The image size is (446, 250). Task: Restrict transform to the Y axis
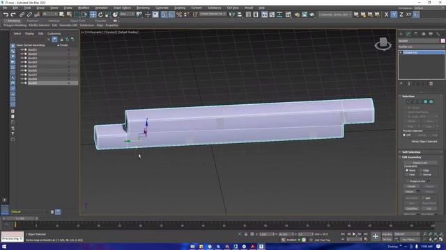click(394, 15)
